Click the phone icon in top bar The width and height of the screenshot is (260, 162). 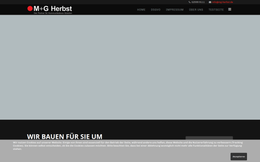189,2
